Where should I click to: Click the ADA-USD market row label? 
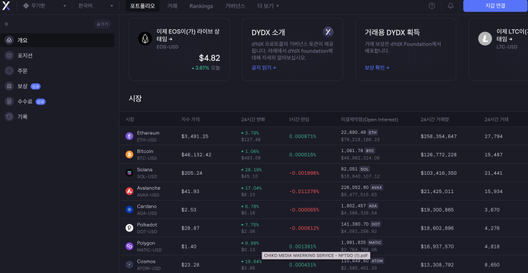(147, 214)
